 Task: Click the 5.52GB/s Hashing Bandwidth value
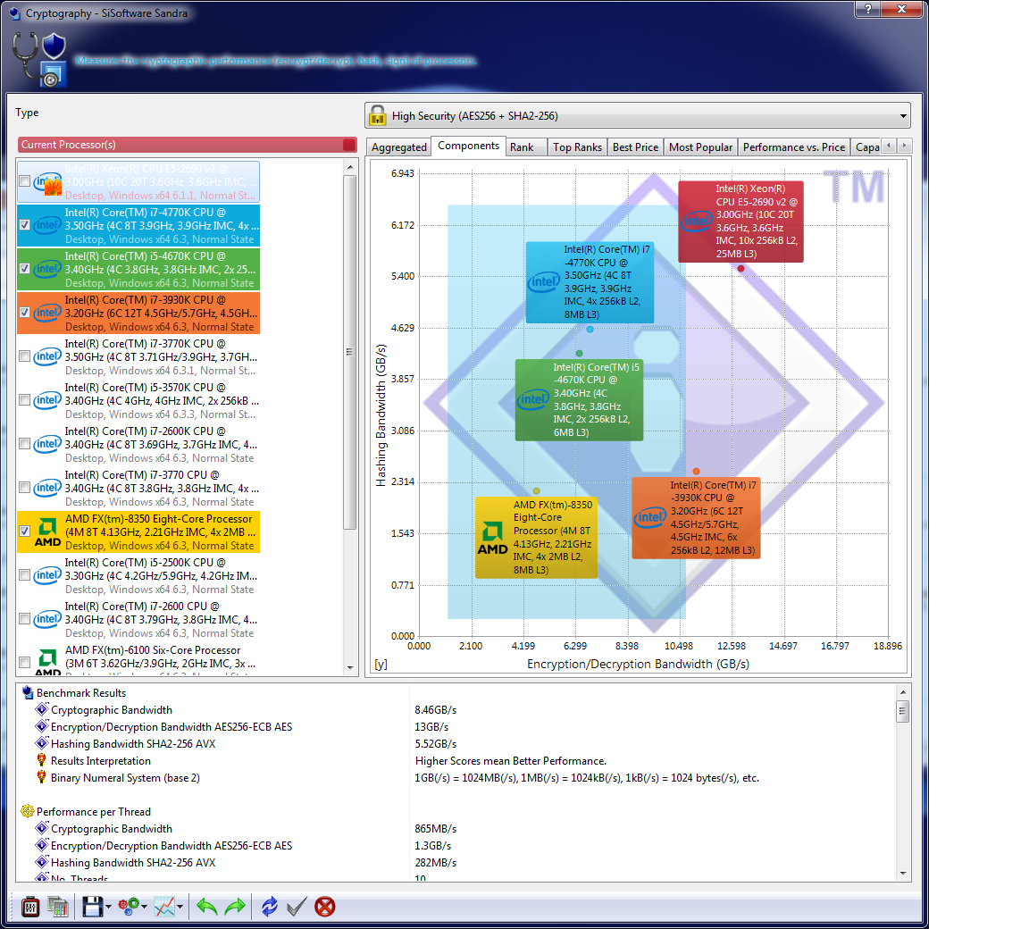tap(436, 744)
